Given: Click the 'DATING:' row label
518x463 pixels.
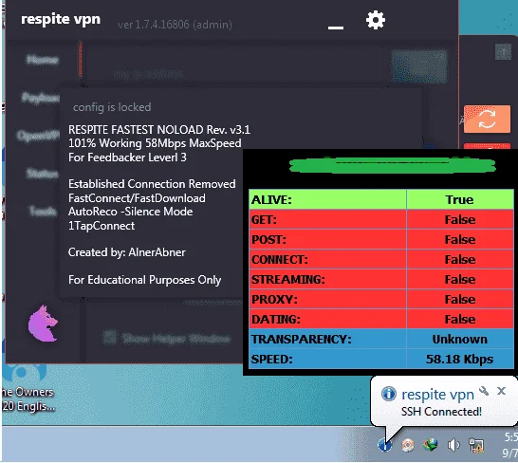Looking at the screenshot, I should coord(276,319).
